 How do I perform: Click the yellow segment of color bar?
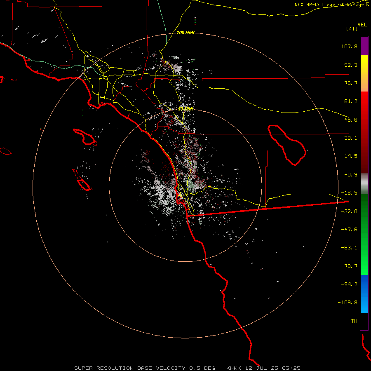pos(364,73)
